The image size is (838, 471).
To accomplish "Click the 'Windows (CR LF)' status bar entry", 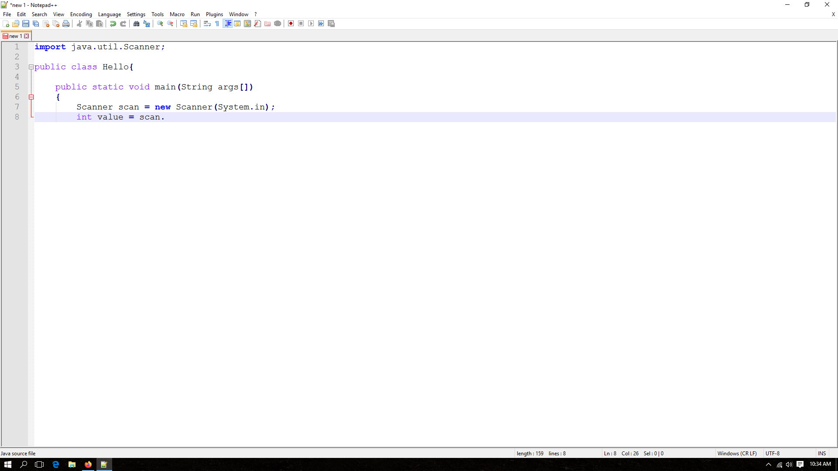I will click(x=737, y=454).
